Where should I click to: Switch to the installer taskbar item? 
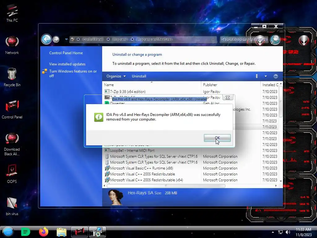pyautogui.click(x=98, y=232)
